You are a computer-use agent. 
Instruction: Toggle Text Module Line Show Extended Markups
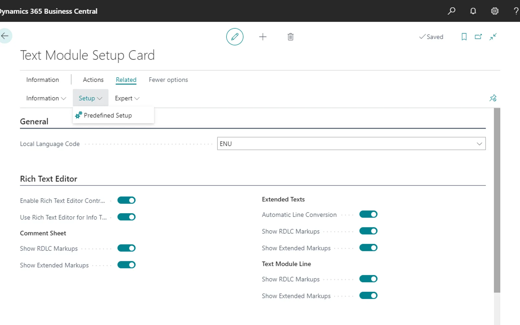point(368,295)
